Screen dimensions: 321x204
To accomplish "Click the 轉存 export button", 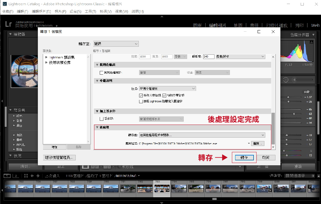I will (244, 157).
